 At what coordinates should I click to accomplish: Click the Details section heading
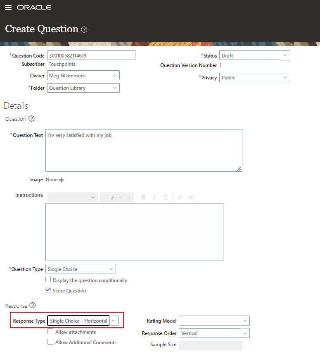[x=16, y=106]
